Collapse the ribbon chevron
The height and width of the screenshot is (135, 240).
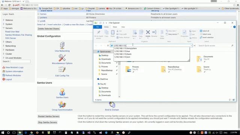pyautogui.click(x=231, y=27)
